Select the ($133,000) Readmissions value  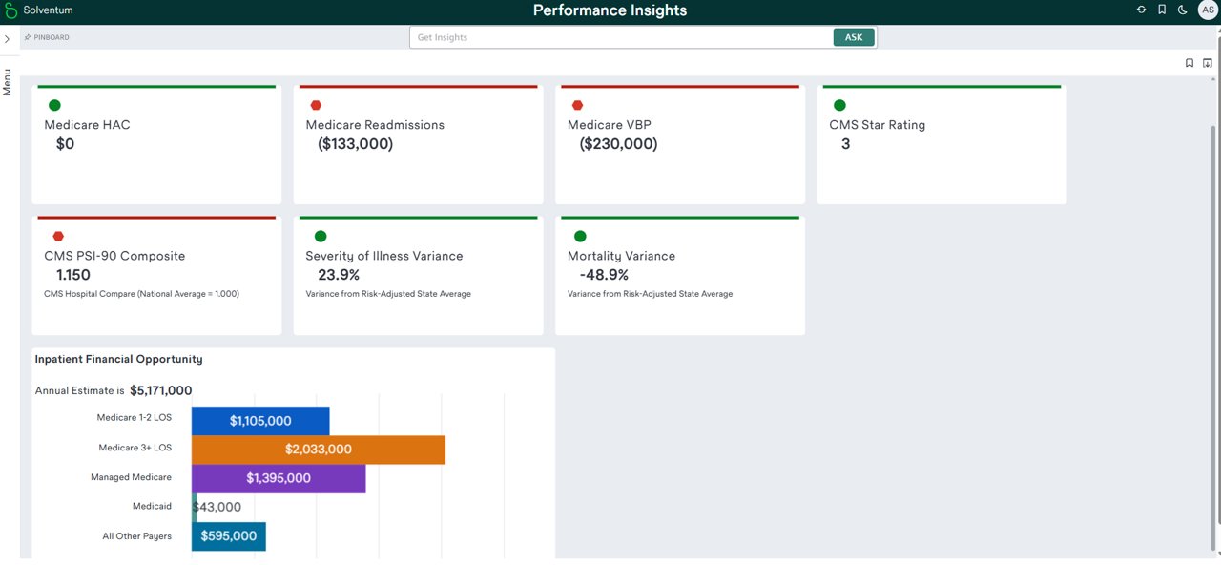pyautogui.click(x=355, y=144)
